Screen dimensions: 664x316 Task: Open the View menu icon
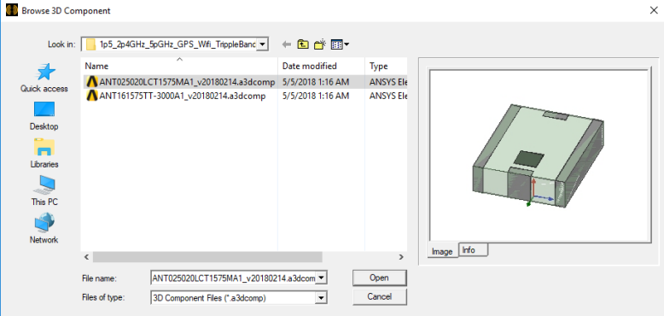(x=339, y=44)
